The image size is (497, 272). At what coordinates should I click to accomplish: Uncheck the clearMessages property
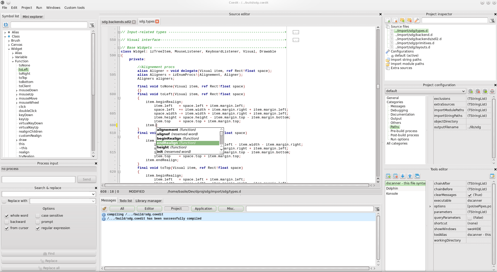(x=470, y=195)
